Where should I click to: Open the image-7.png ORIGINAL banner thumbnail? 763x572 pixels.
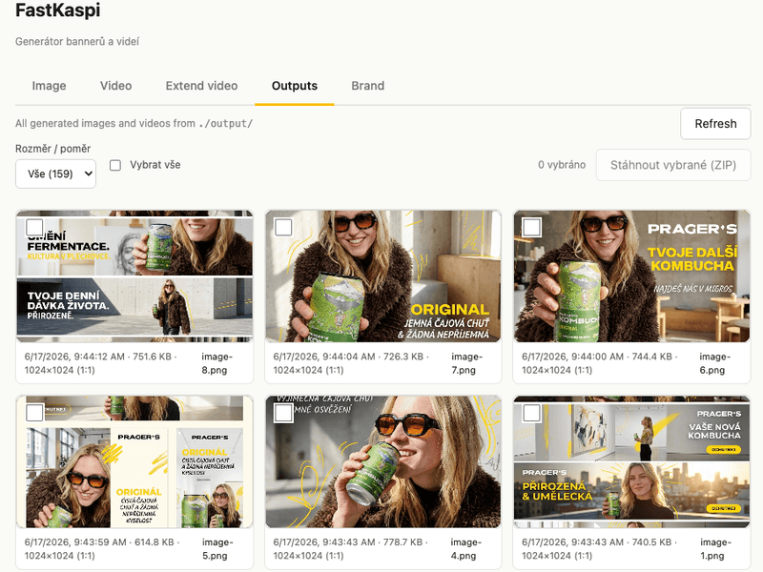[x=383, y=276]
